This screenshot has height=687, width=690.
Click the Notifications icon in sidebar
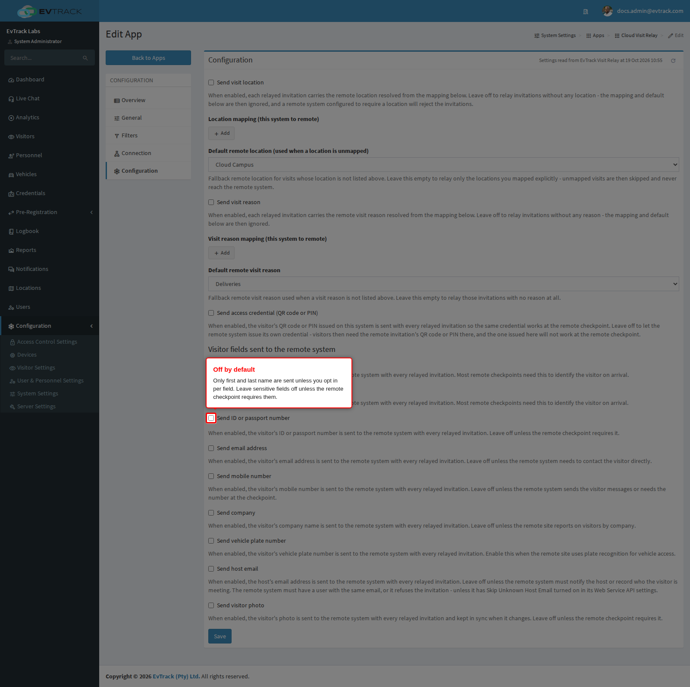click(x=11, y=270)
